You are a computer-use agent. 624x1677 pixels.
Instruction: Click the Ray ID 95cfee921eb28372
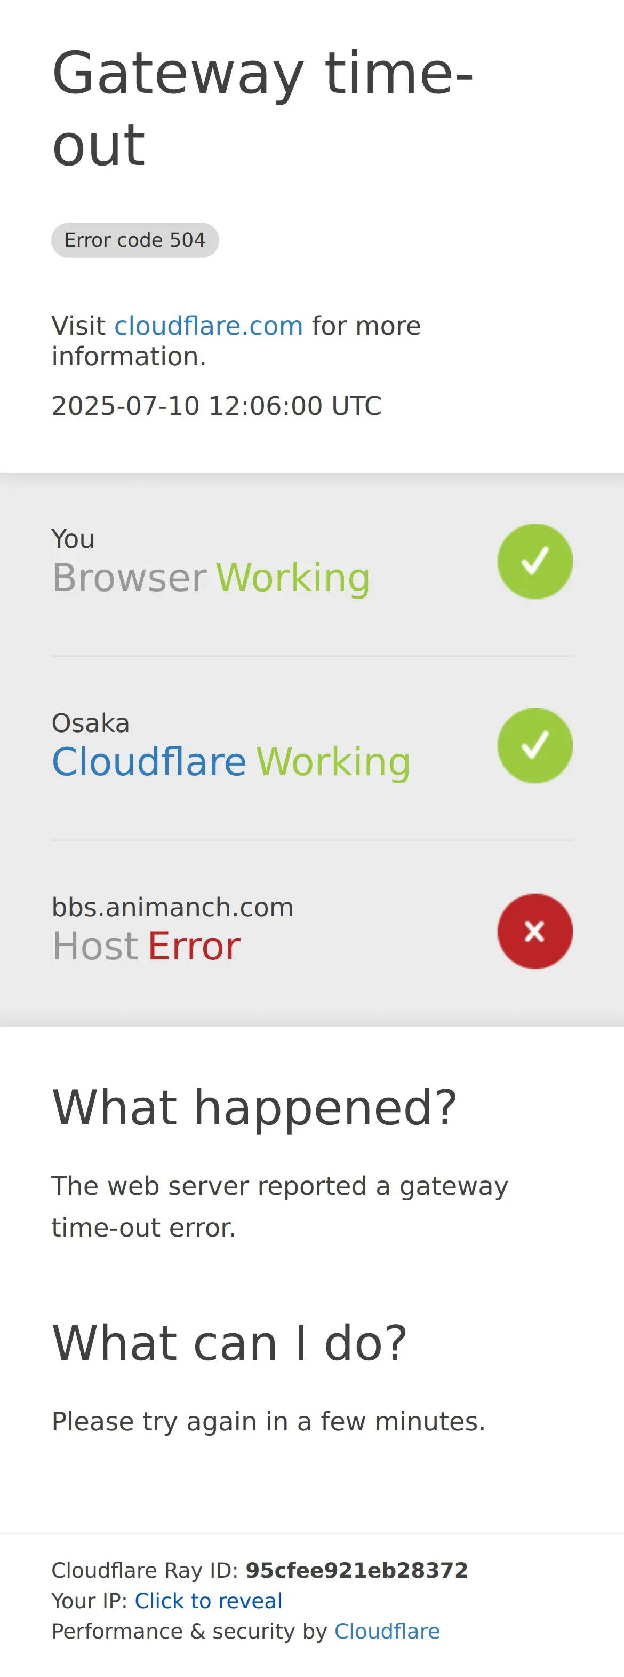356,1570
